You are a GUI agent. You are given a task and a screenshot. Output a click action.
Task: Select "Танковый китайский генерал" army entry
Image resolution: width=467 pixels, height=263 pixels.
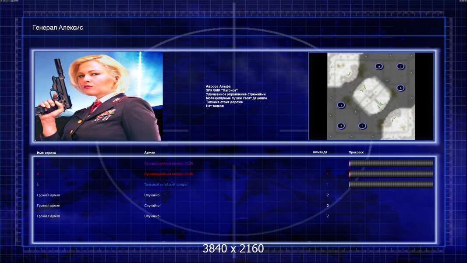tap(166, 185)
